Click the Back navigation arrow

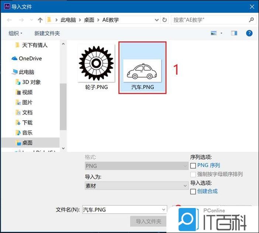[10, 20]
